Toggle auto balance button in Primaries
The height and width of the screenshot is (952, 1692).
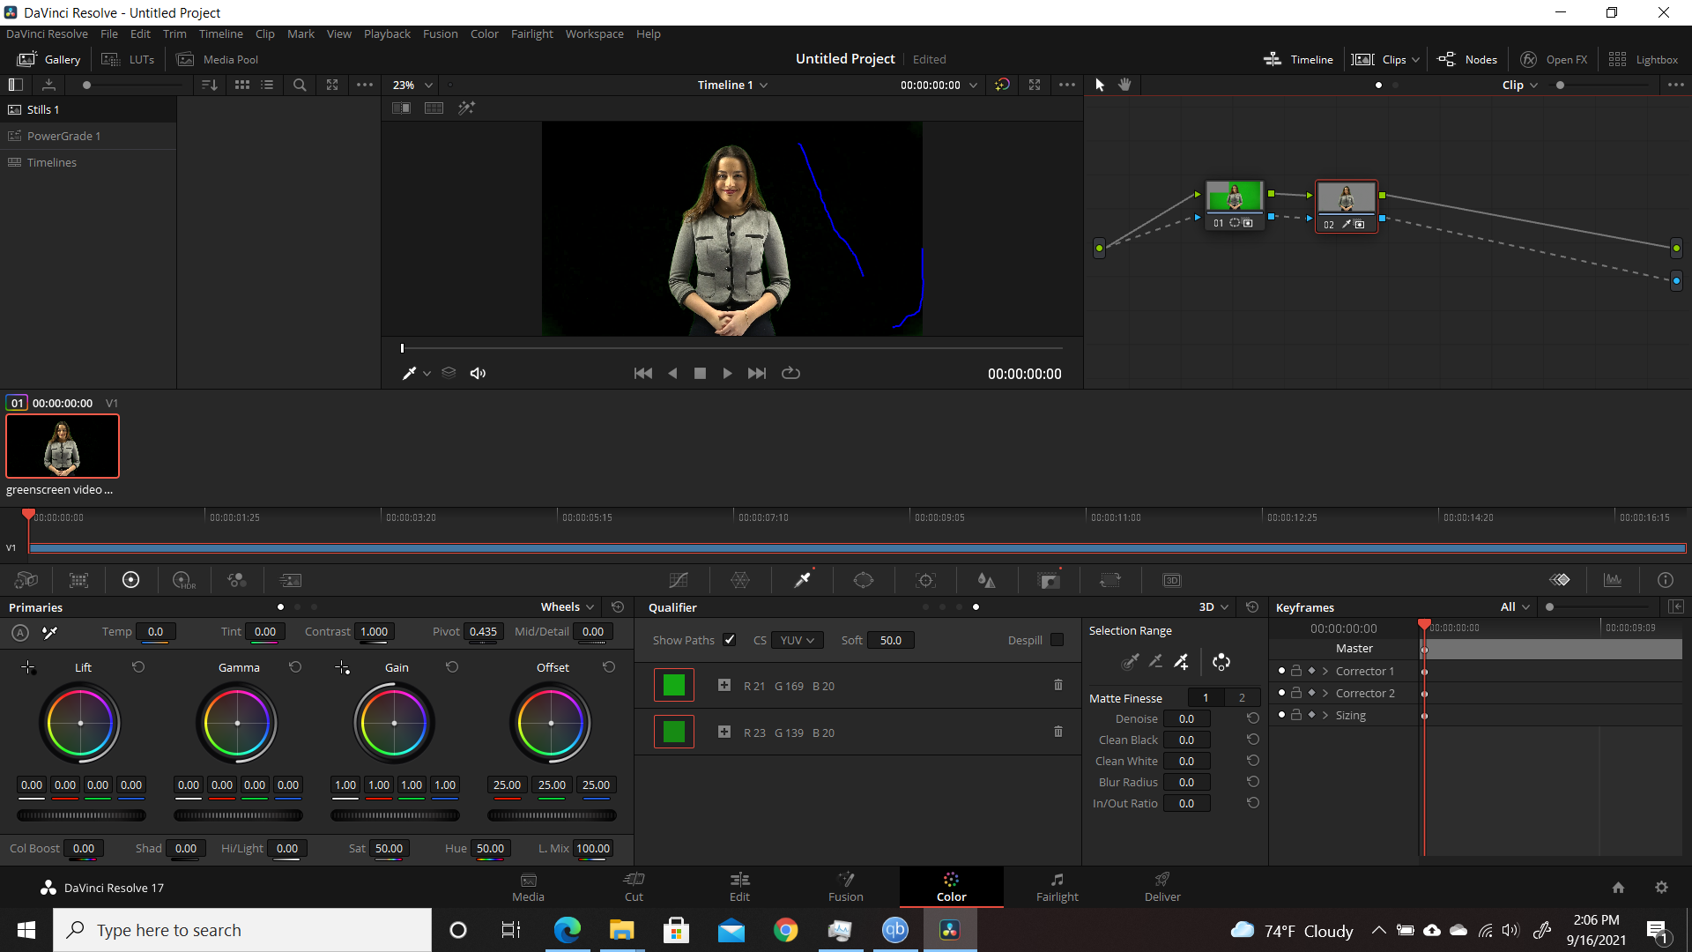20,632
